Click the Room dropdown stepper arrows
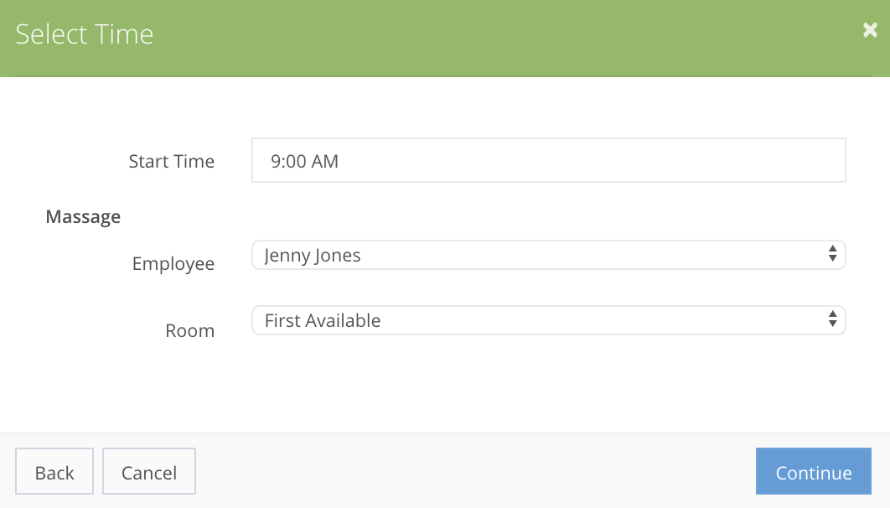The height and width of the screenshot is (508, 890). pyautogui.click(x=832, y=320)
